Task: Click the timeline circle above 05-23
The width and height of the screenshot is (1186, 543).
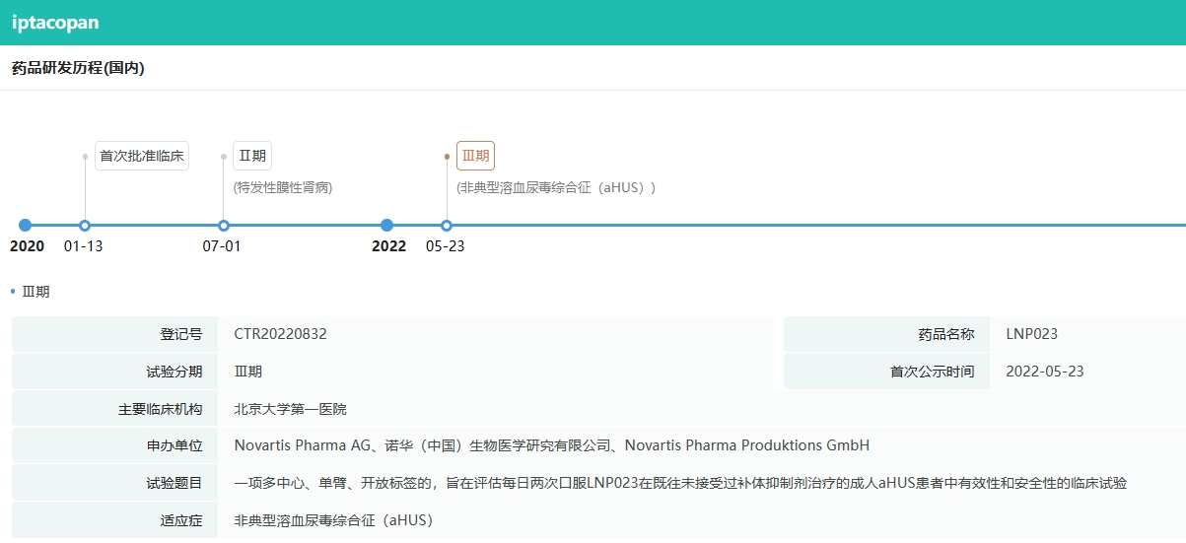Action: point(447,226)
